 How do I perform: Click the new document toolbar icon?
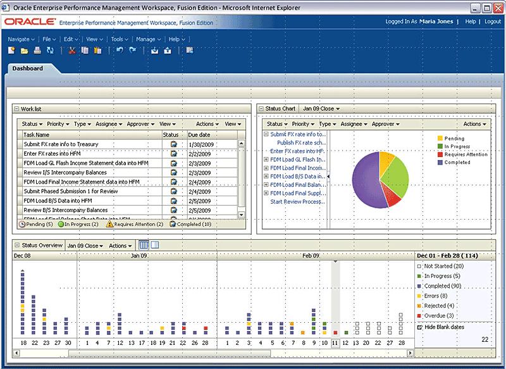click(11, 51)
